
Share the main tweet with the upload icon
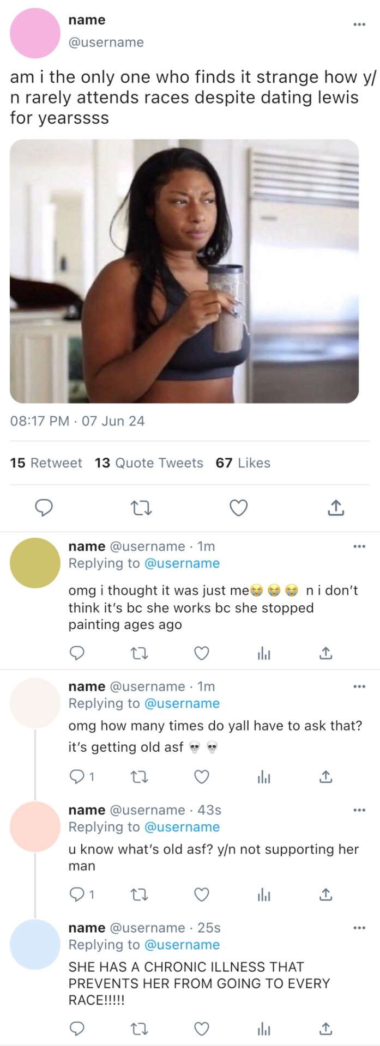[335, 508]
